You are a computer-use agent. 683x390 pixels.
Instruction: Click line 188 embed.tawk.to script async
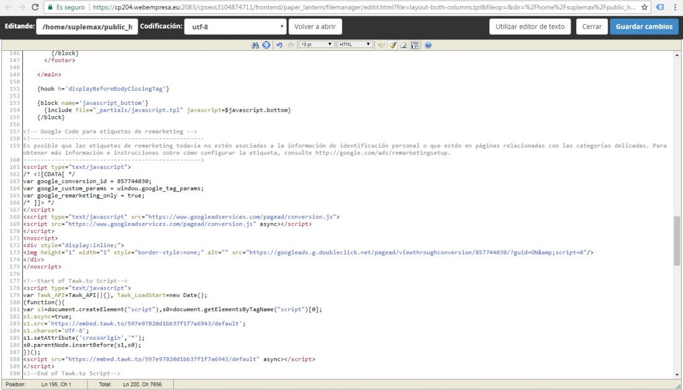point(169,359)
